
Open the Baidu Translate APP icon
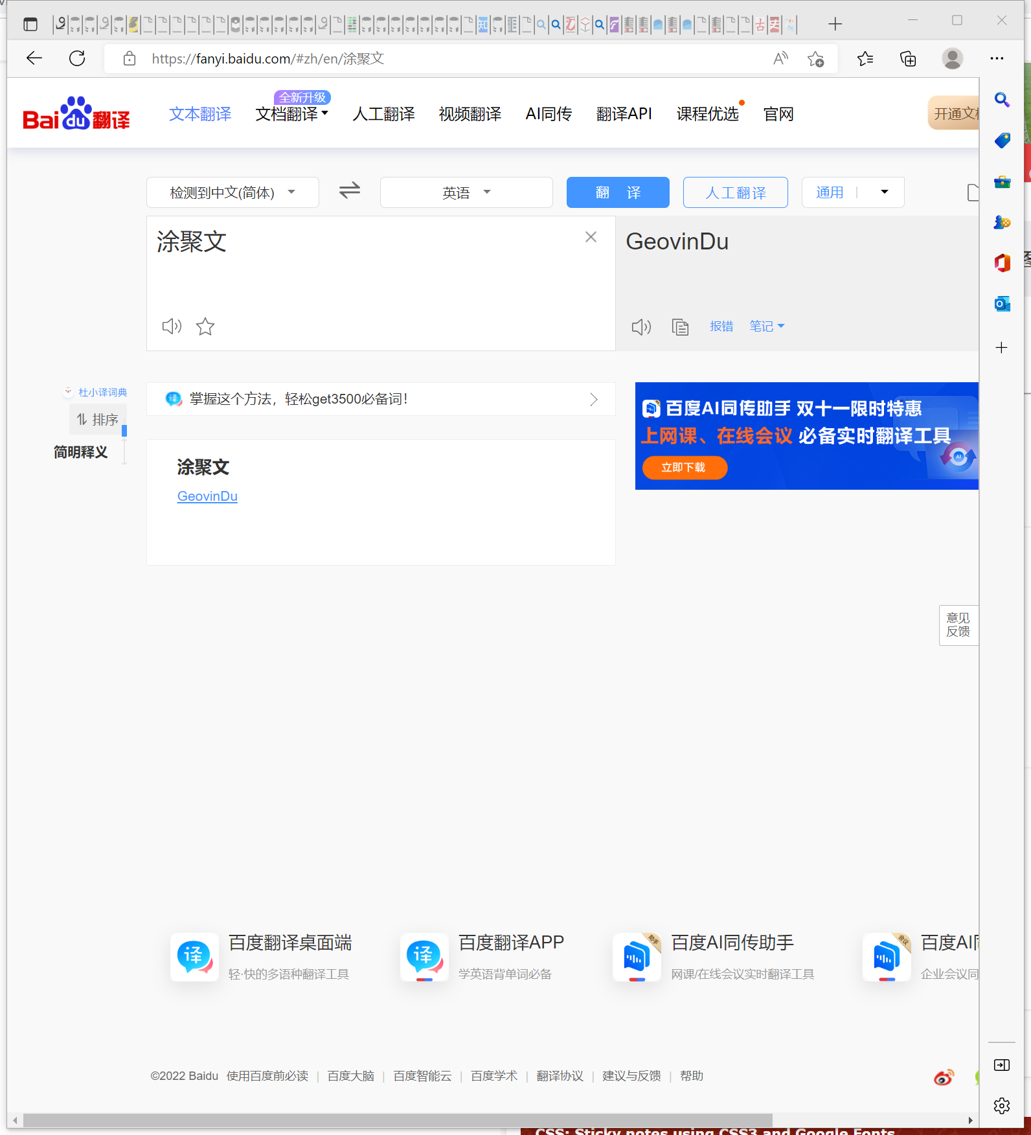tap(424, 957)
